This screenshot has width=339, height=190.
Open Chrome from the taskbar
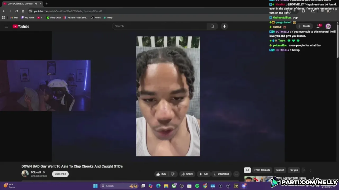(x=205, y=186)
